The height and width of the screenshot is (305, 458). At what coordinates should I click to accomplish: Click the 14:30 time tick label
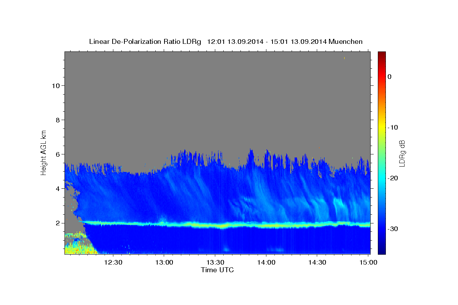(x=317, y=262)
